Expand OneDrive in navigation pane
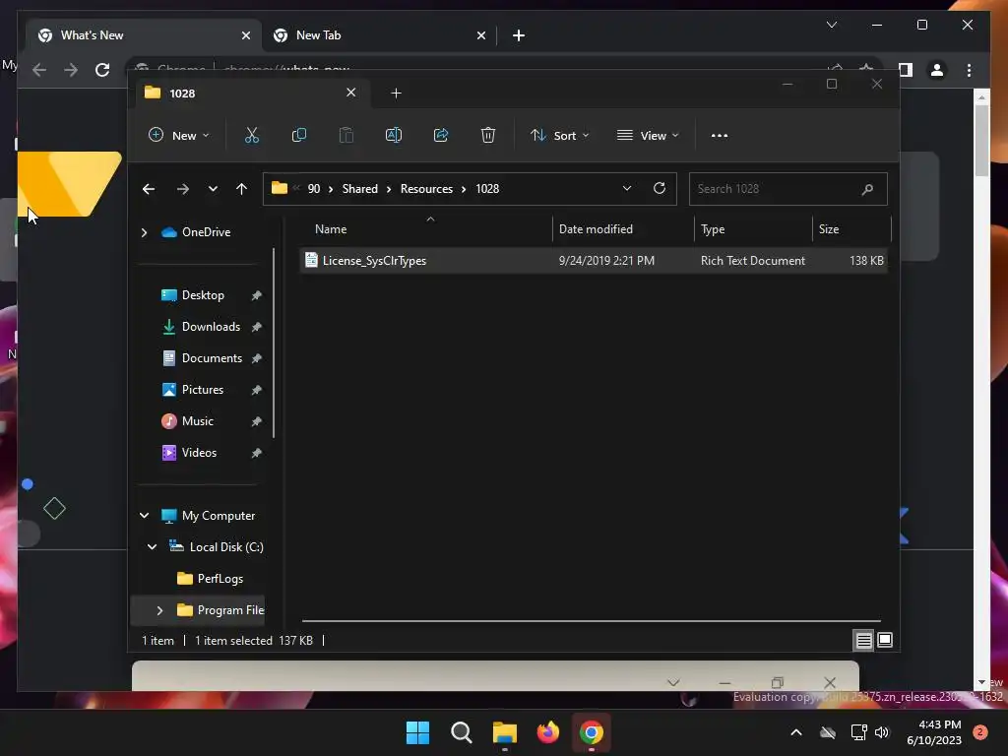The height and width of the screenshot is (756, 1008). click(144, 232)
